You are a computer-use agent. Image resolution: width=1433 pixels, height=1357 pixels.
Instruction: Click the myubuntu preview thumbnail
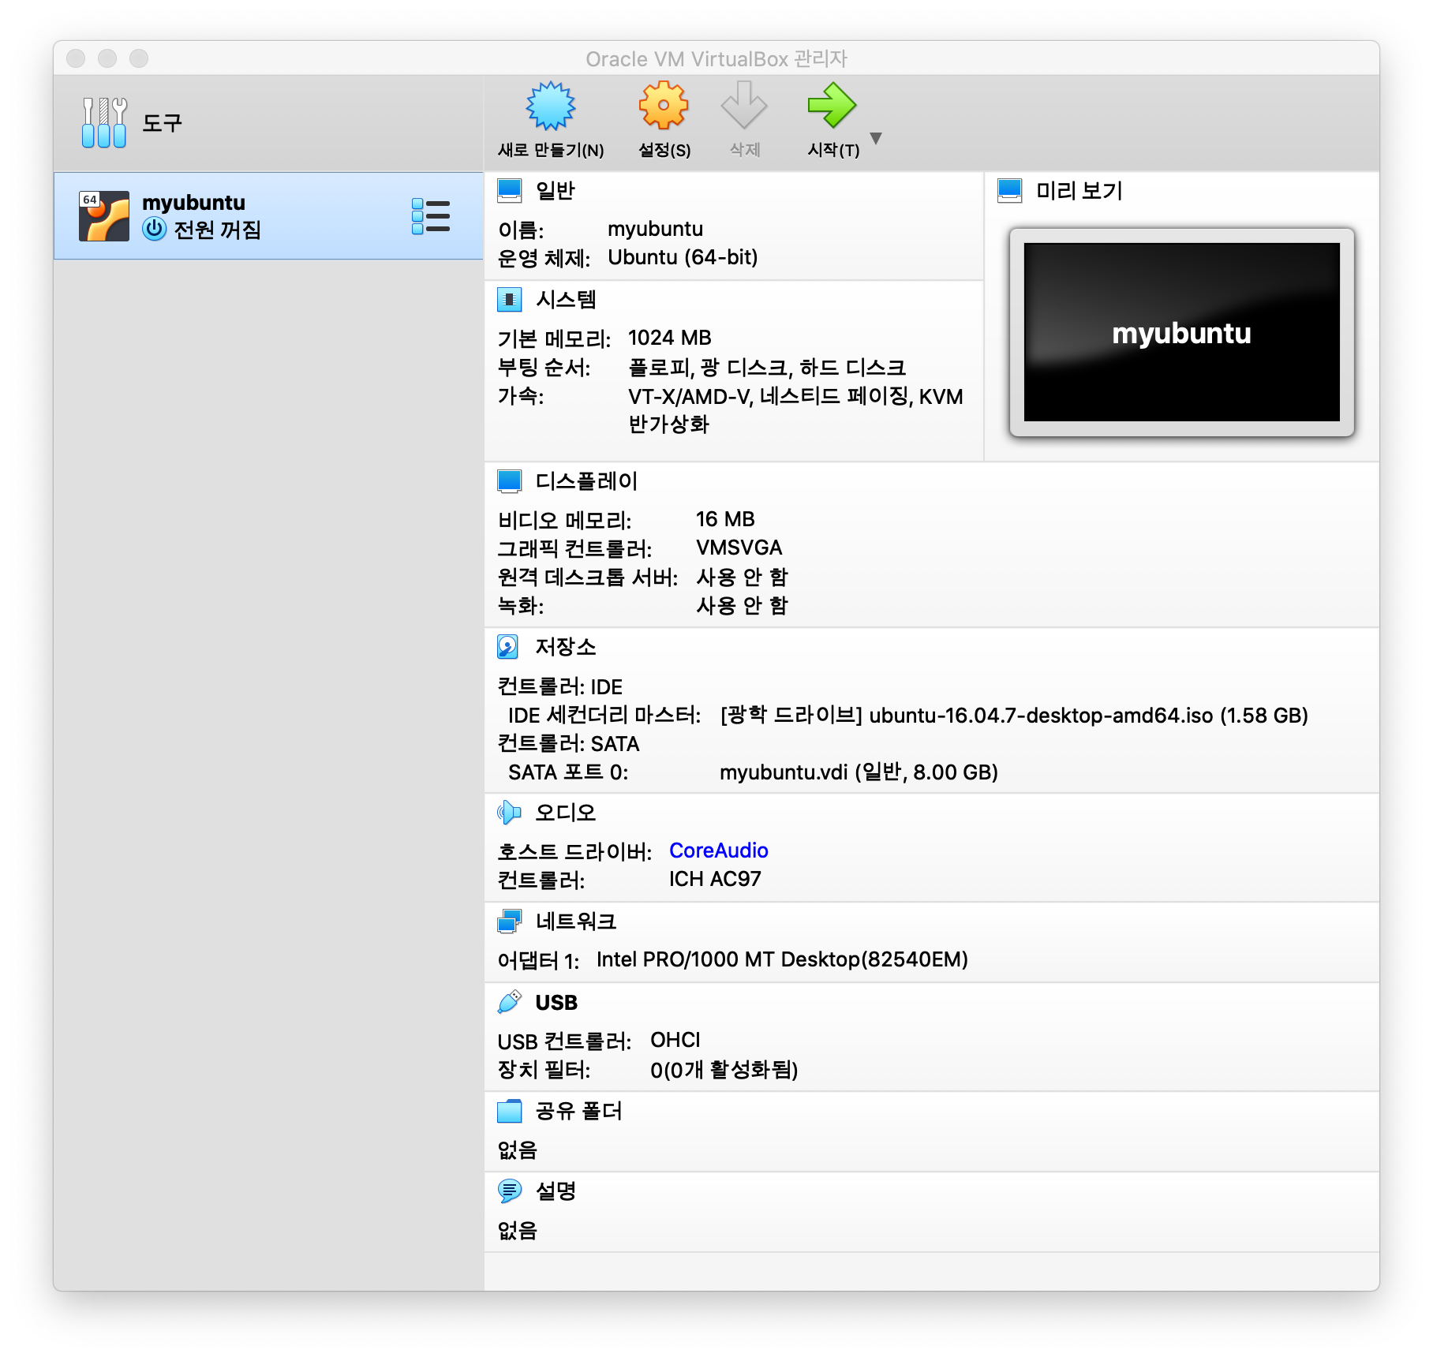click(x=1181, y=332)
